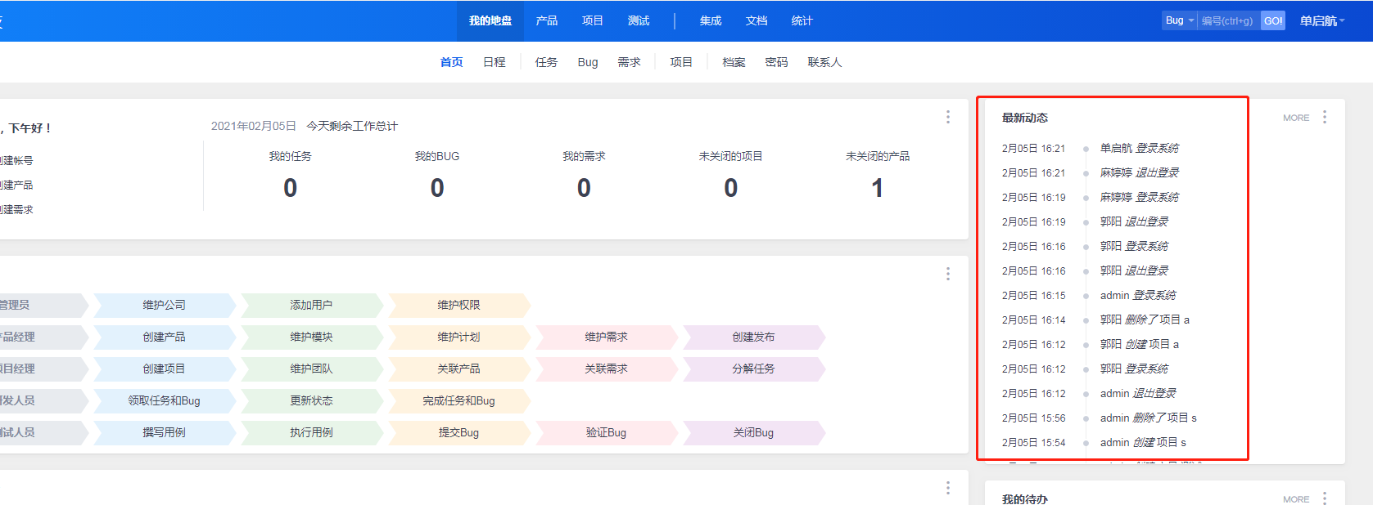Click the 分解任务 flow step
Viewport: 1373px width, 505px height.
[x=754, y=369]
